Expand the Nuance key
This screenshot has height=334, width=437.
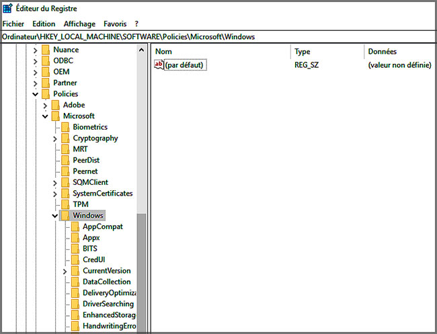click(35, 50)
